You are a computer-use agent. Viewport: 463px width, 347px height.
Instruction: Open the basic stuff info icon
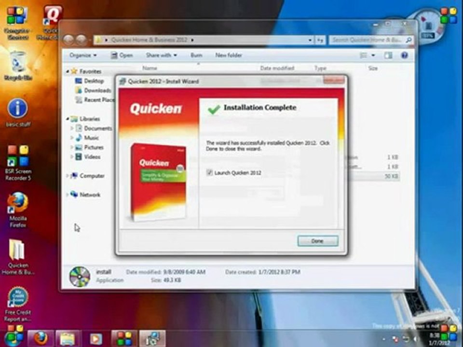(x=18, y=112)
